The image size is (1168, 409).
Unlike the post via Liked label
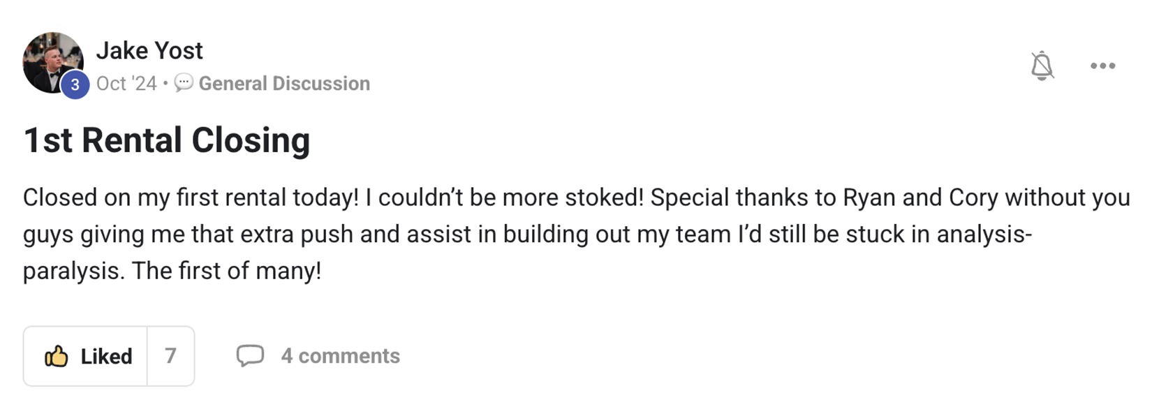(x=106, y=357)
